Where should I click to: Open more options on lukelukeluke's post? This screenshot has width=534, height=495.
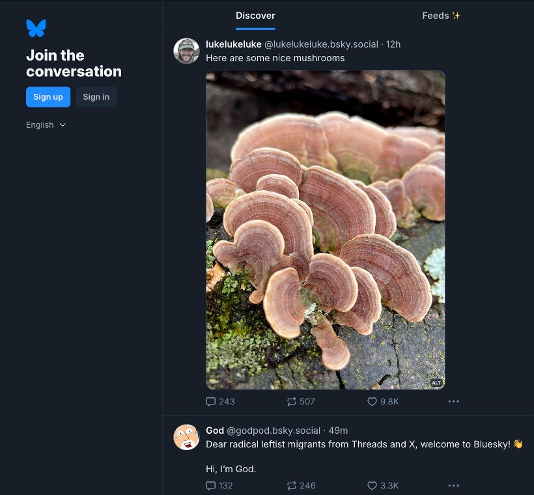click(453, 401)
